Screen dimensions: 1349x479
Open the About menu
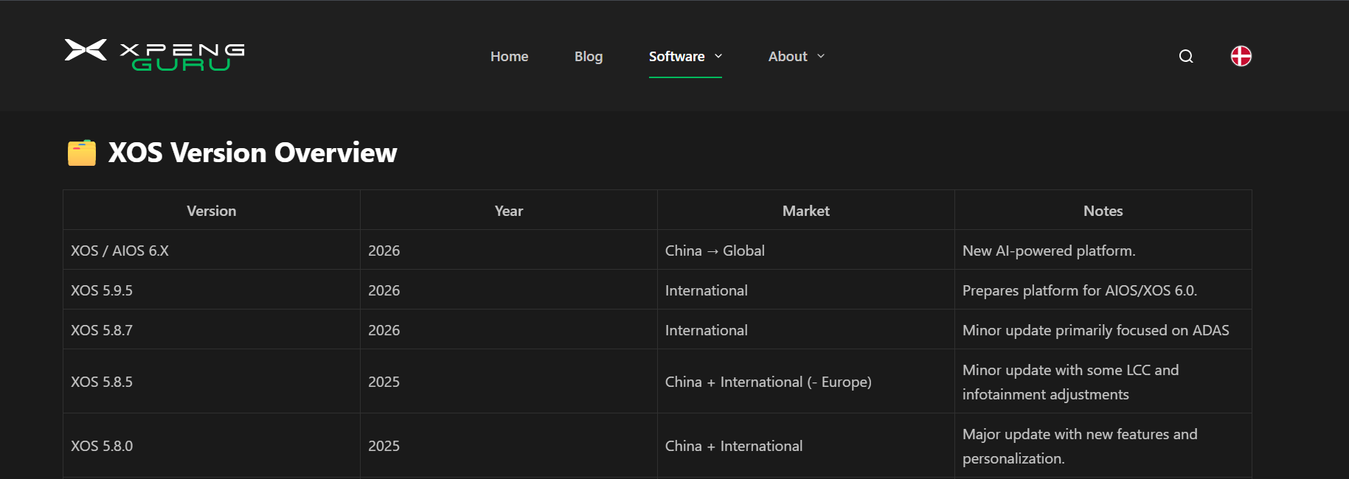[x=787, y=57]
